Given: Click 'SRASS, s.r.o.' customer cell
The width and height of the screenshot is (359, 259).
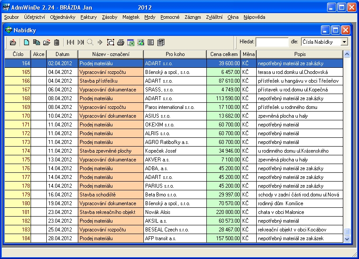Looking at the screenshot, I should [x=175, y=90].
